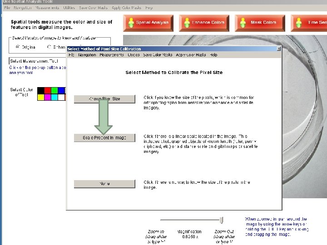The width and height of the screenshot is (327, 245).
Task: Pick the yellow tool color swatch
Action: click(41, 97)
